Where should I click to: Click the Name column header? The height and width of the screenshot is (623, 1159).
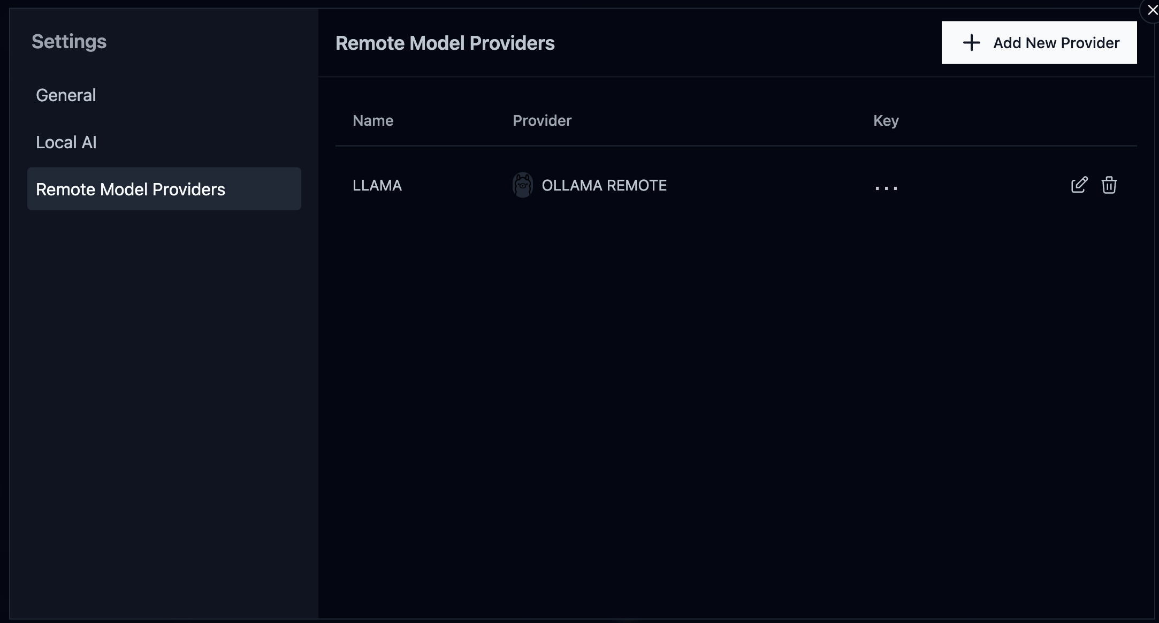point(373,121)
